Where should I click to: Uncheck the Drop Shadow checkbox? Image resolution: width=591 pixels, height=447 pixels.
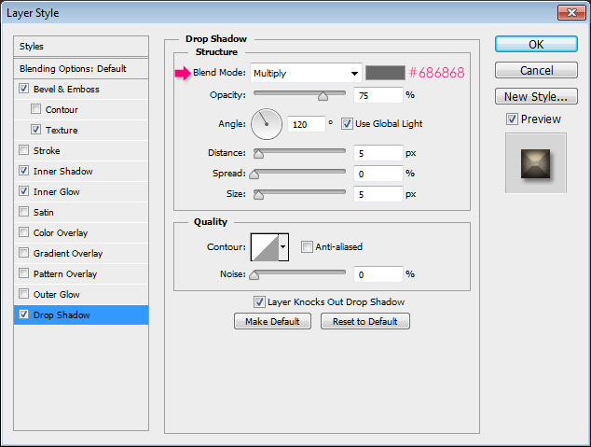23,314
